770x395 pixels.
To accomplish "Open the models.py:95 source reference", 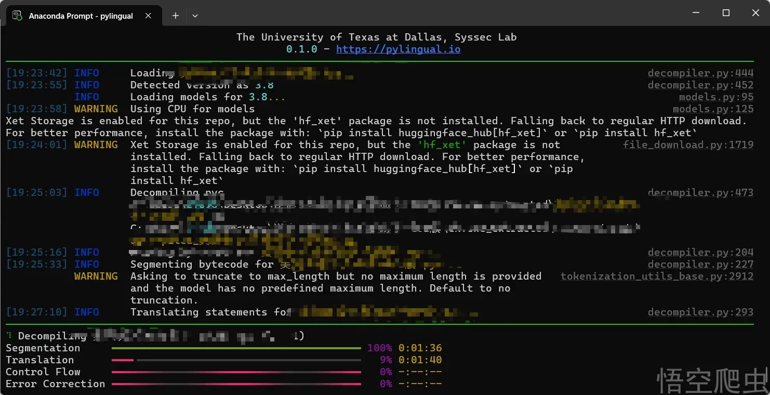I will point(715,97).
